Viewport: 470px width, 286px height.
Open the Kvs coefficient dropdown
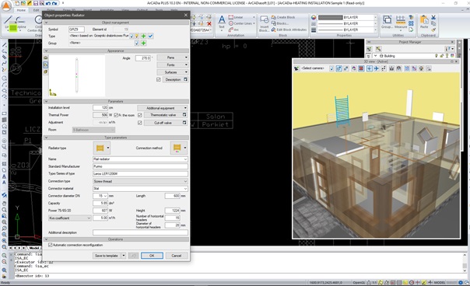click(x=69, y=218)
